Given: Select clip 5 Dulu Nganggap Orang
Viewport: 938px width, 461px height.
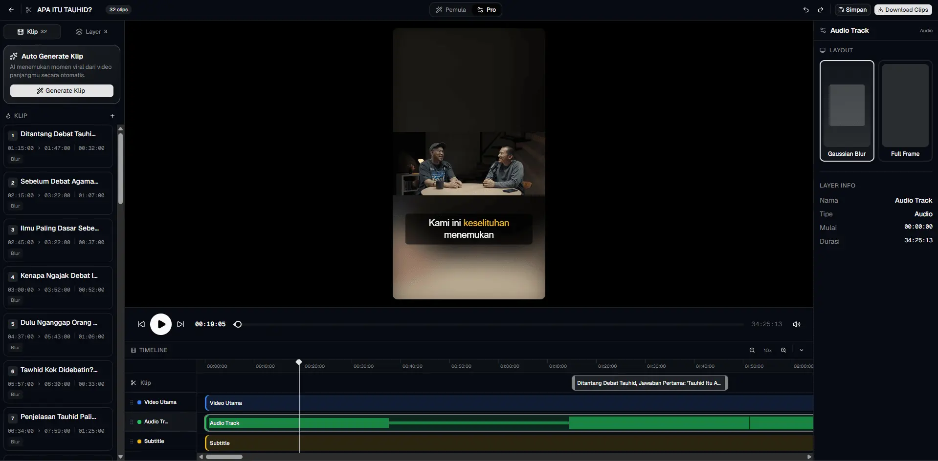Looking at the screenshot, I should click(58, 335).
